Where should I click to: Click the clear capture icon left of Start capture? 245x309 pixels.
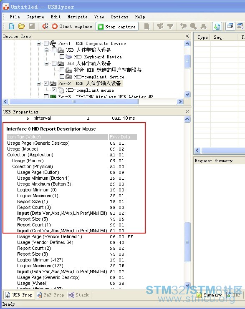click(45, 26)
